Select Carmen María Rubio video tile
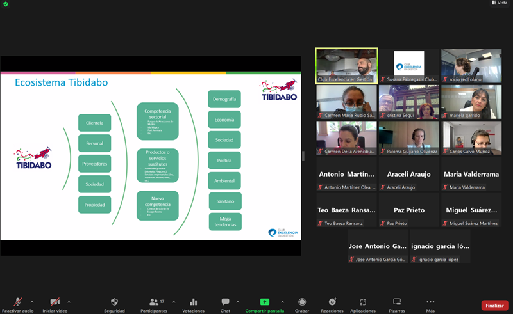The image size is (513, 314). coord(346,102)
